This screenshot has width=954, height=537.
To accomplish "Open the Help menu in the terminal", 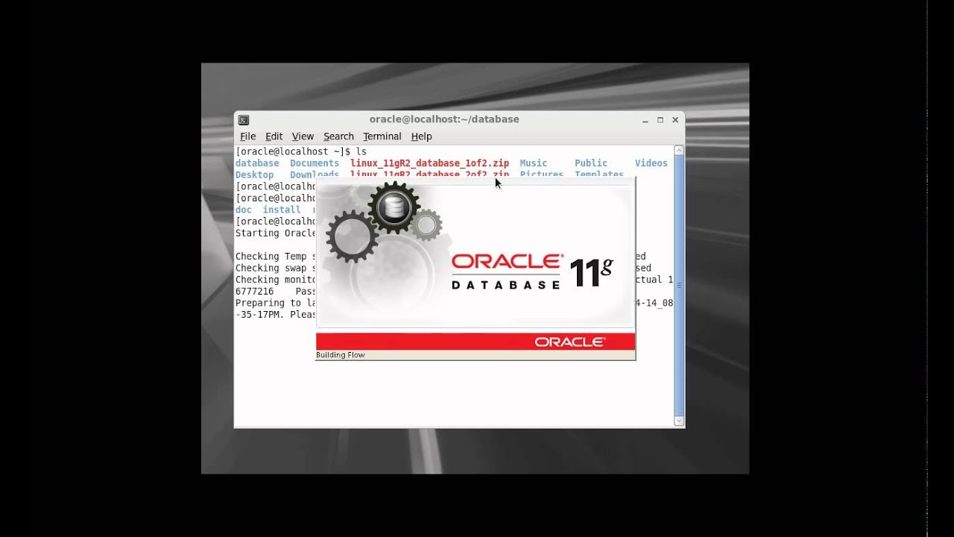I will coord(421,136).
